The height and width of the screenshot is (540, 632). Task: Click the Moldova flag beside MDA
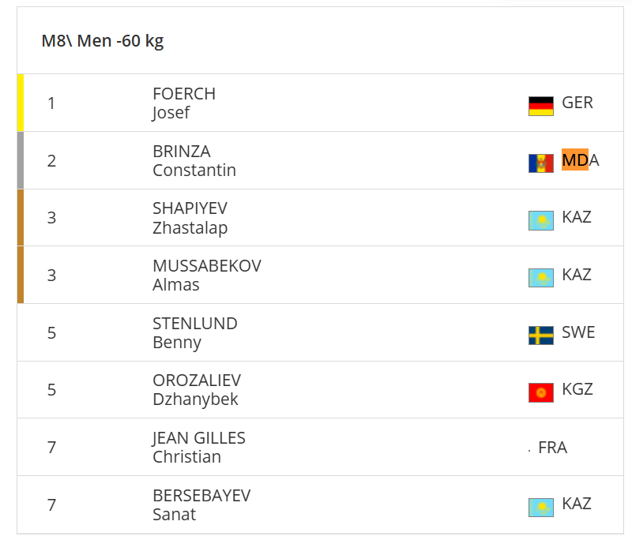[540, 163]
